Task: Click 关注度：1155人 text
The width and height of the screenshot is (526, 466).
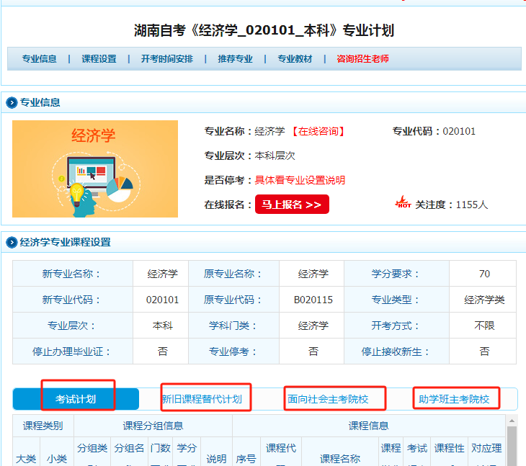Action: tap(452, 205)
